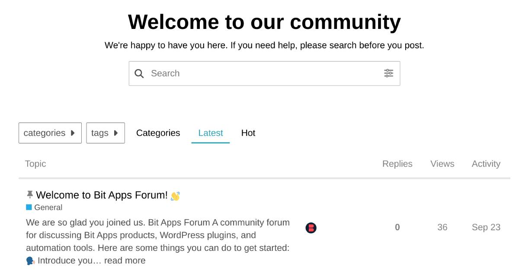
Task: Click the Sep 23 activity date
Action: click(x=486, y=227)
